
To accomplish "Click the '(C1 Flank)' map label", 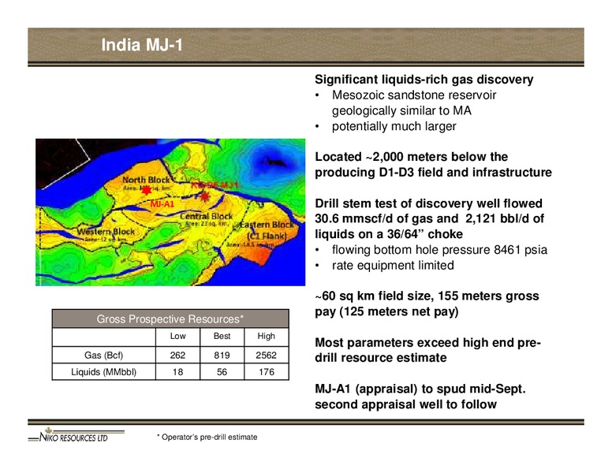I will pos(267,236).
